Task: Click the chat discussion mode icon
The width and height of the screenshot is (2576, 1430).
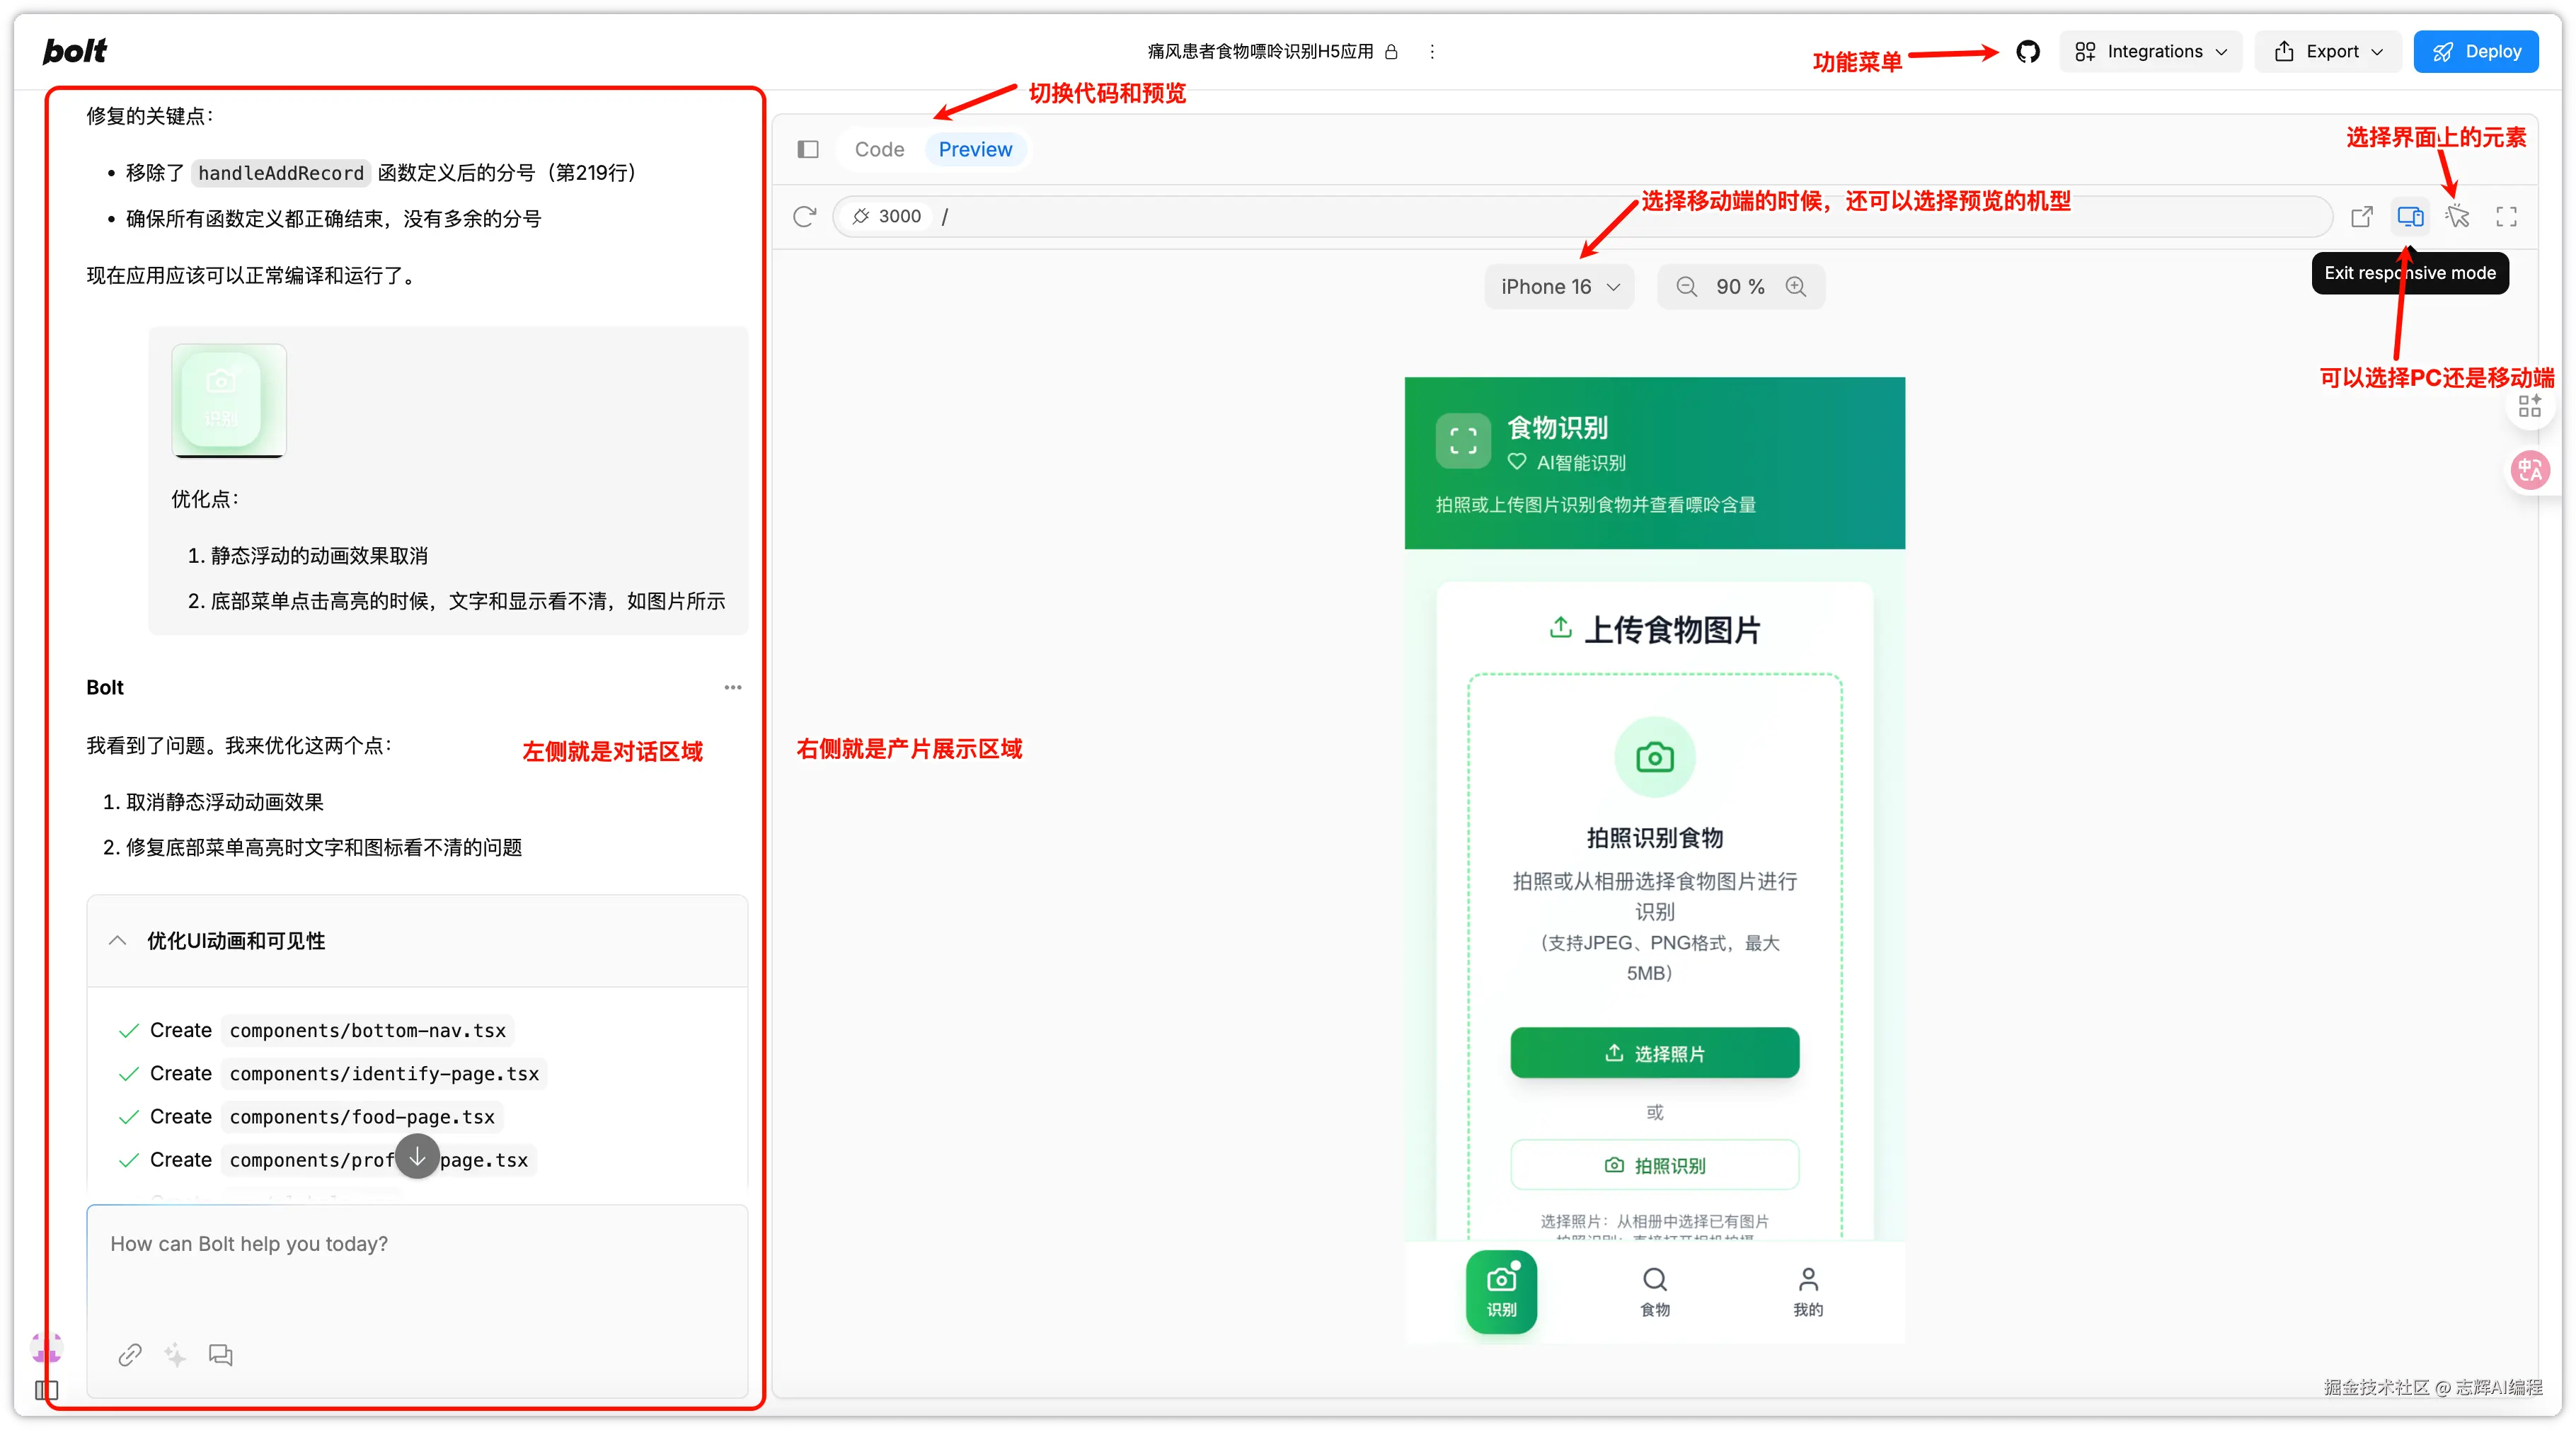Action: [220, 1355]
